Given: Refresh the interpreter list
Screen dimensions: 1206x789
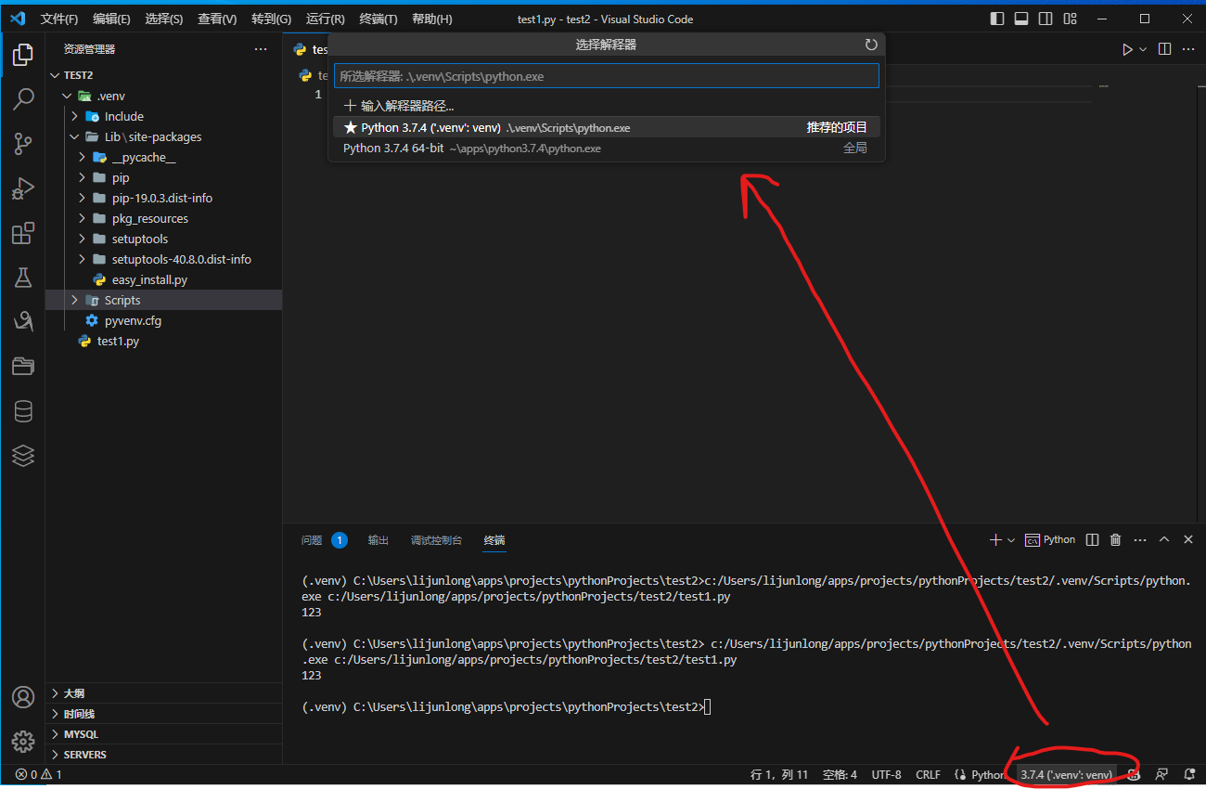Looking at the screenshot, I should (x=870, y=45).
